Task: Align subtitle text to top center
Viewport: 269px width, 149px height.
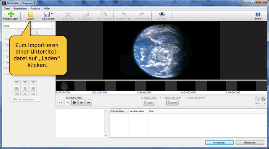Action: (x=25, y=83)
